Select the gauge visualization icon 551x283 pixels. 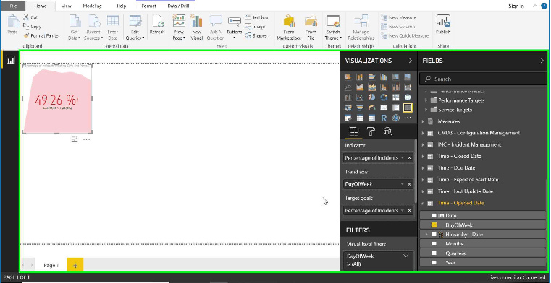371,108
